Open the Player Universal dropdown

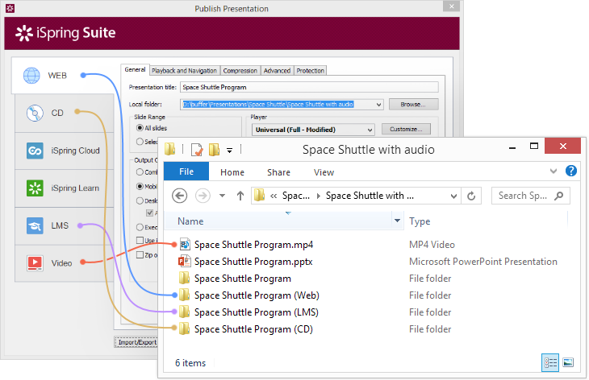pos(370,130)
